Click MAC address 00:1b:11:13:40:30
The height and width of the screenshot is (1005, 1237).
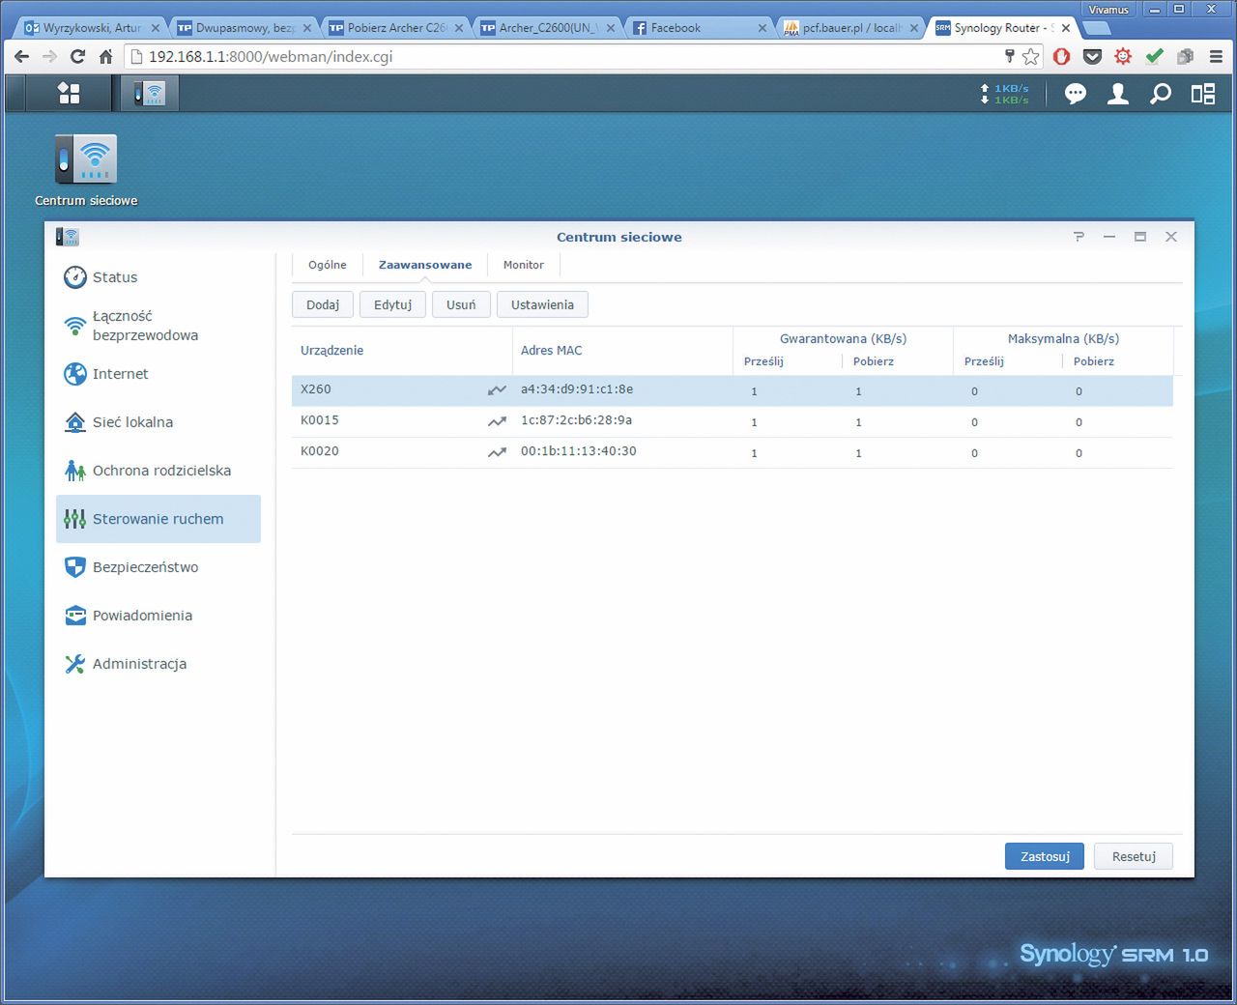pos(579,451)
